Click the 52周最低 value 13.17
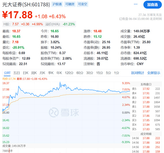The image size is (164, 153). pyautogui.click(x=61, y=64)
